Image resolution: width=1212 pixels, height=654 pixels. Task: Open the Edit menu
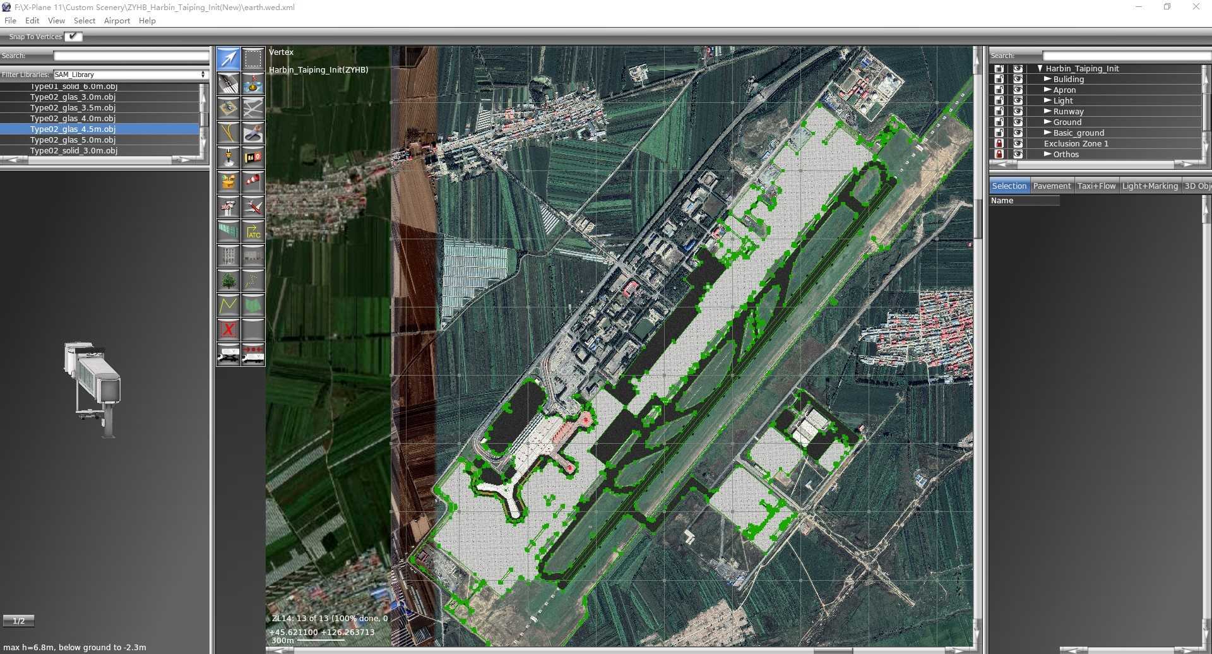[32, 20]
